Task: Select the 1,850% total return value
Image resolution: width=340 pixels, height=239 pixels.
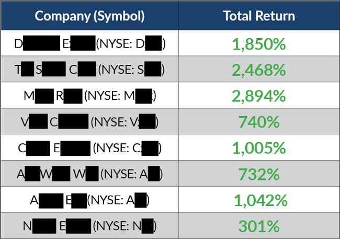Action: pos(258,44)
